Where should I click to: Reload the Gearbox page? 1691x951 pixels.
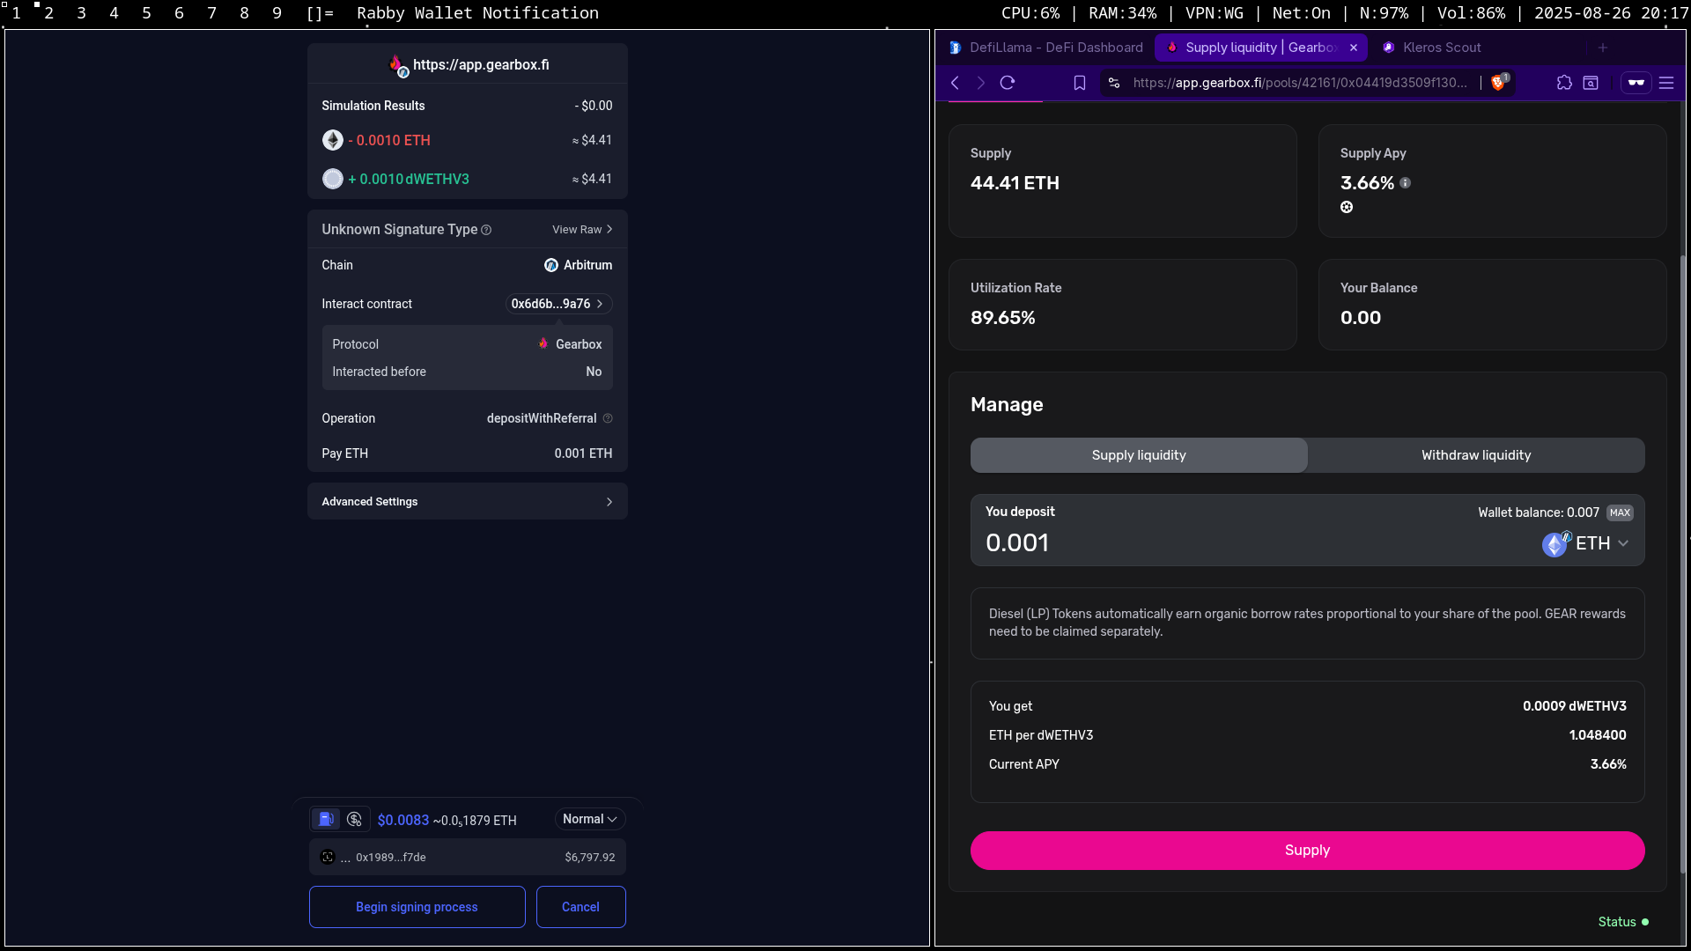(1008, 83)
